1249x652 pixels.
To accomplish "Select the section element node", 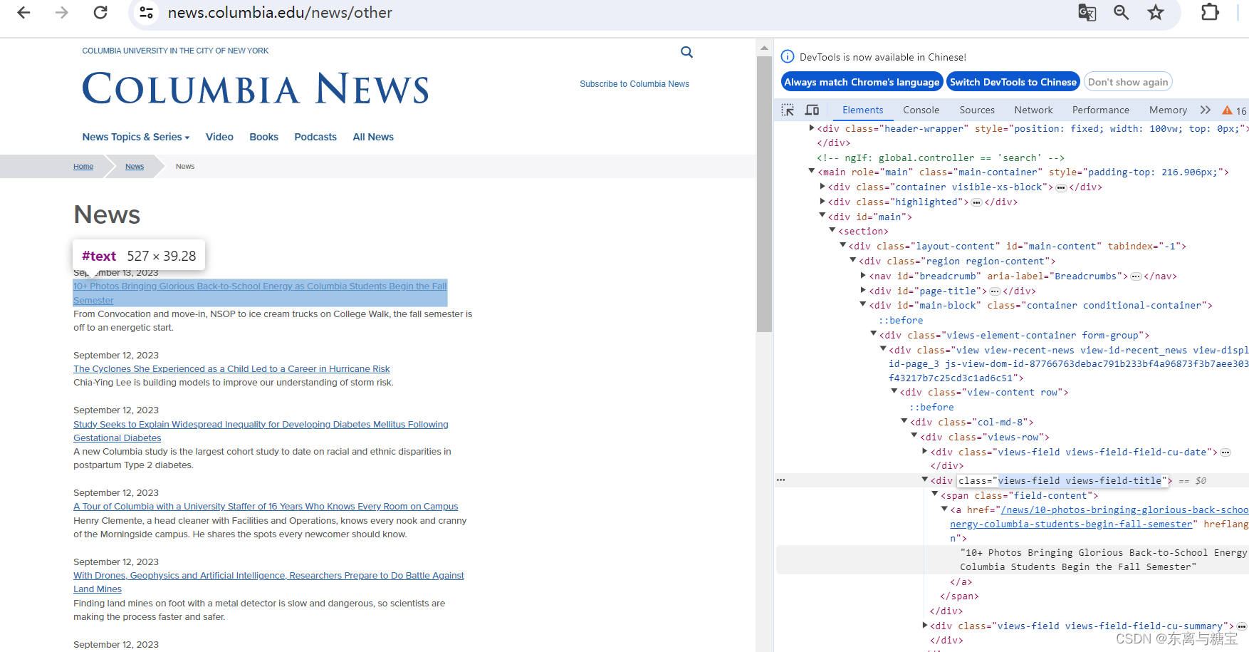I will pyautogui.click(x=863, y=232).
